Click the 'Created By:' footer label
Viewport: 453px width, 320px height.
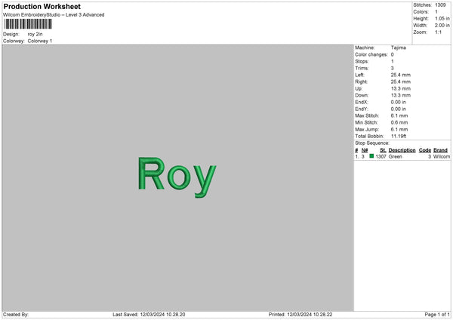coord(16,314)
